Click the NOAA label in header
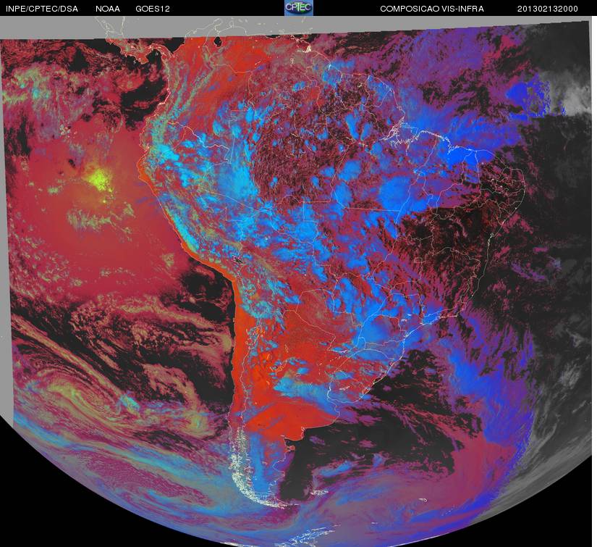Screen dimensions: 597x547 (x=108, y=9)
